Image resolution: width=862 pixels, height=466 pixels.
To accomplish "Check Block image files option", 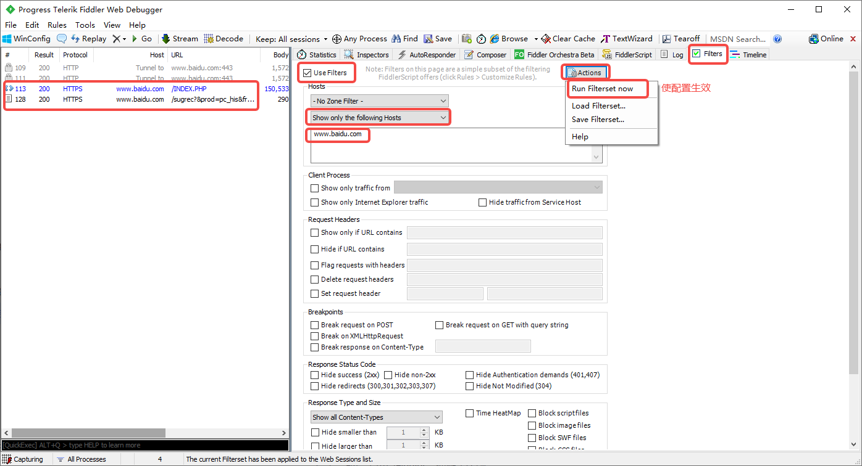I will pyautogui.click(x=532, y=426).
